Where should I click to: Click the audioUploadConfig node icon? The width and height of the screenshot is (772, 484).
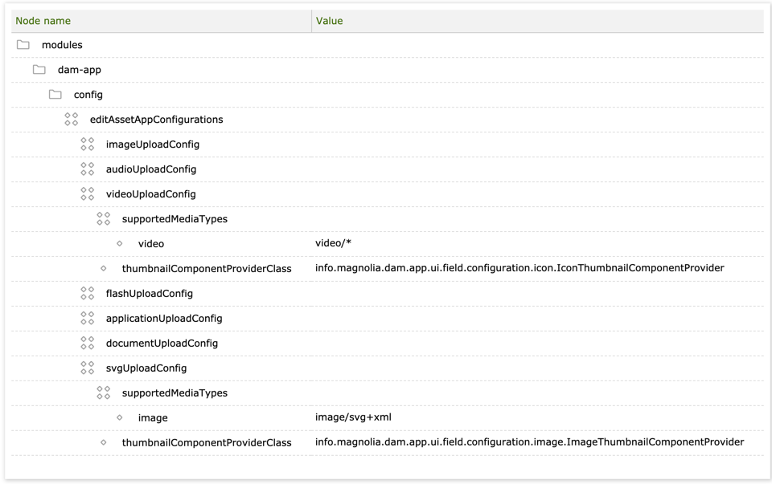pyautogui.click(x=88, y=169)
